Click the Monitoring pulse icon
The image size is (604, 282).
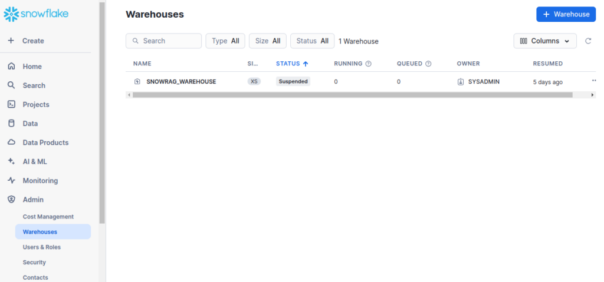(12, 180)
